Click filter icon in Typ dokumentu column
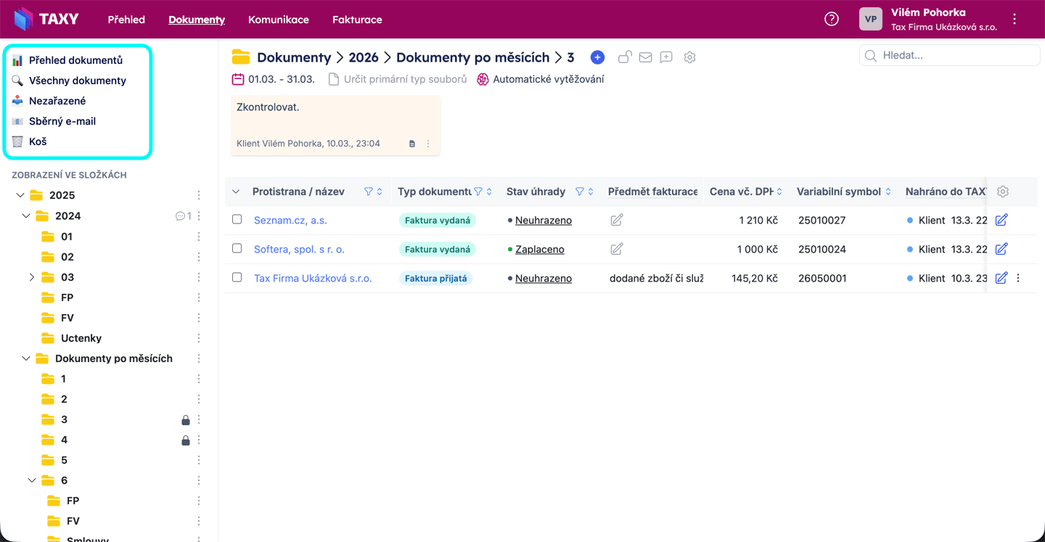The width and height of the screenshot is (1045, 542). (478, 192)
